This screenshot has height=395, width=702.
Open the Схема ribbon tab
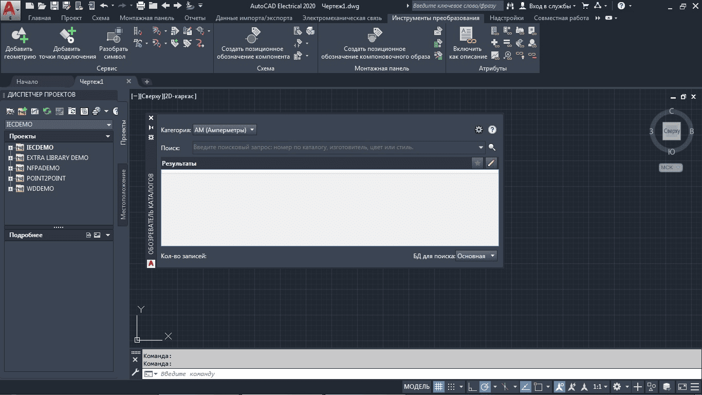pyautogui.click(x=101, y=18)
